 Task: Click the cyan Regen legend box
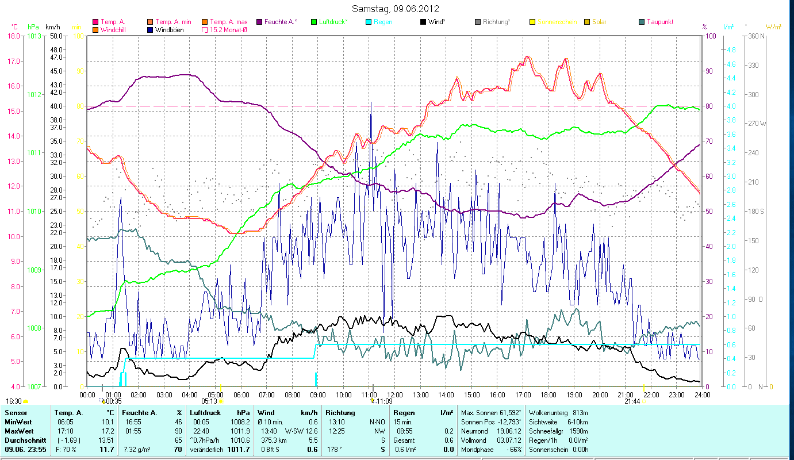369,22
